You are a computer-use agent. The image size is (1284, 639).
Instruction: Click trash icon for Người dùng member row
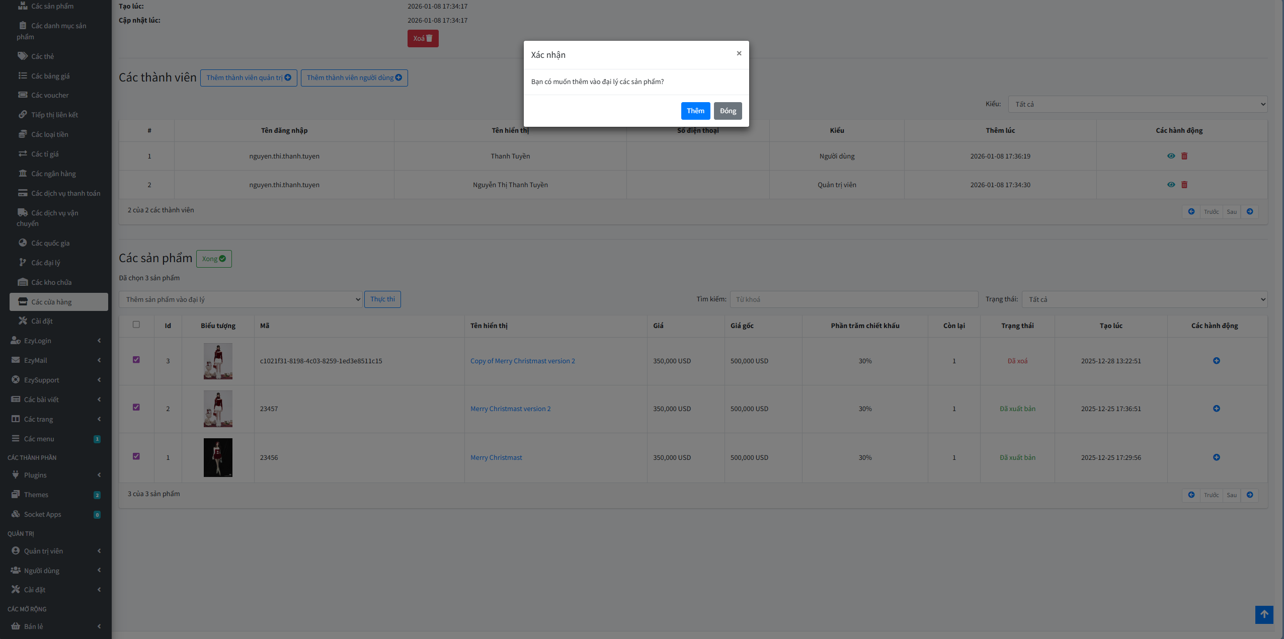coord(1184,156)
